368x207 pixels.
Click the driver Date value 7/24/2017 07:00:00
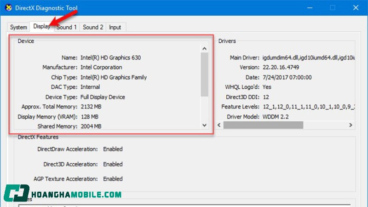pyautogui.click(x=287, y=77)
